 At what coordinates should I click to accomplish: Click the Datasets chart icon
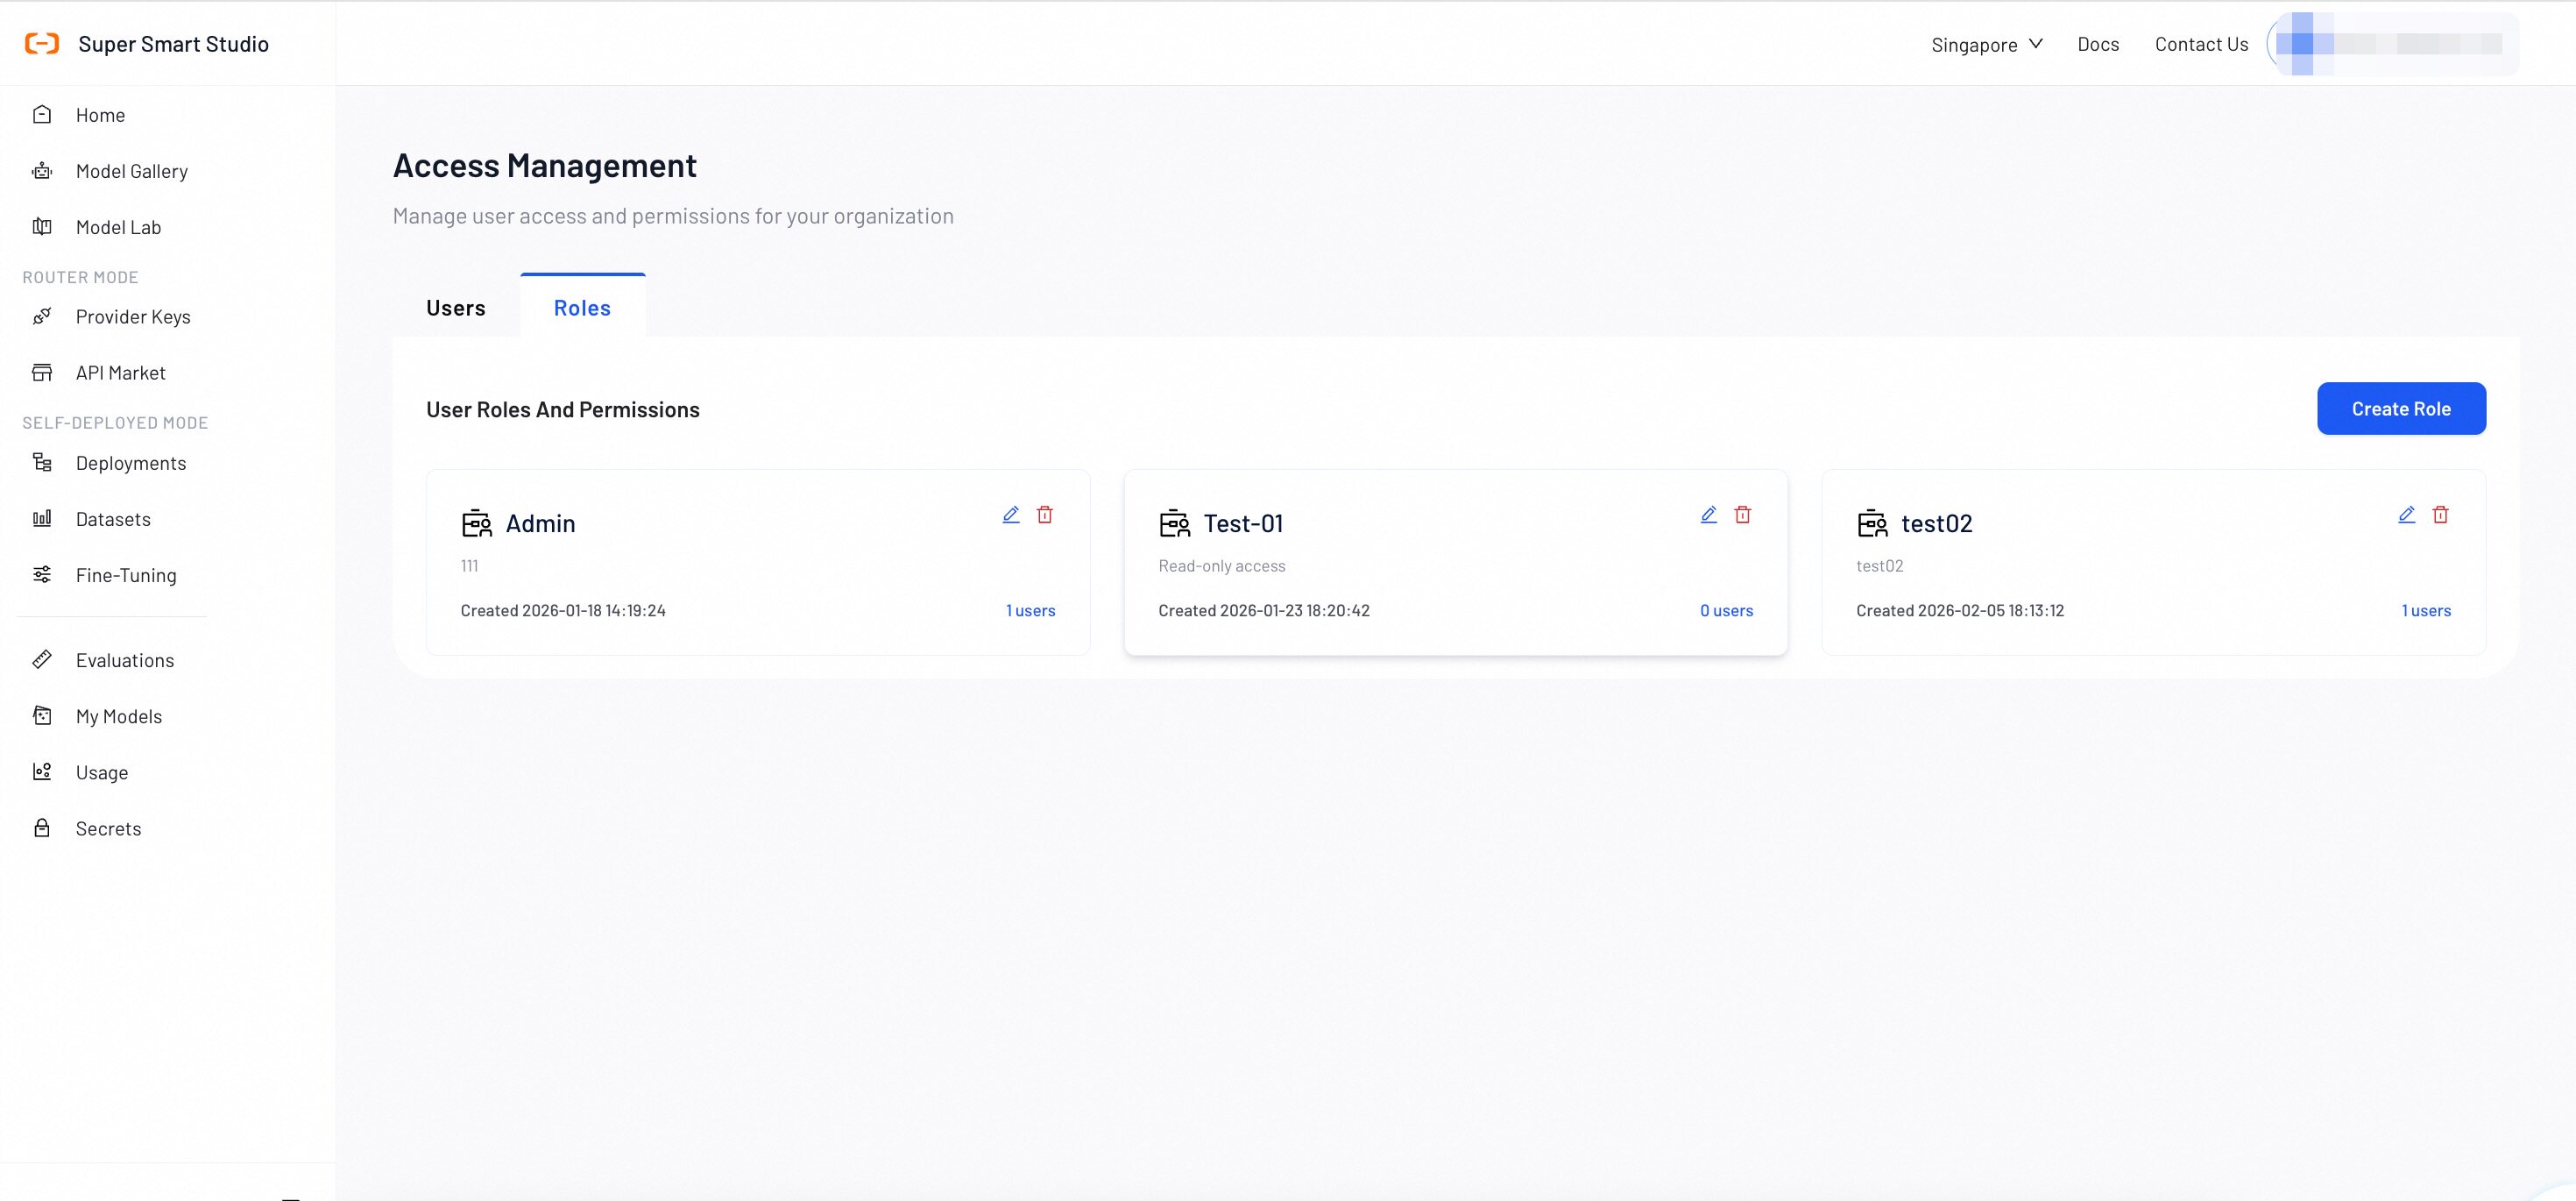42,518
